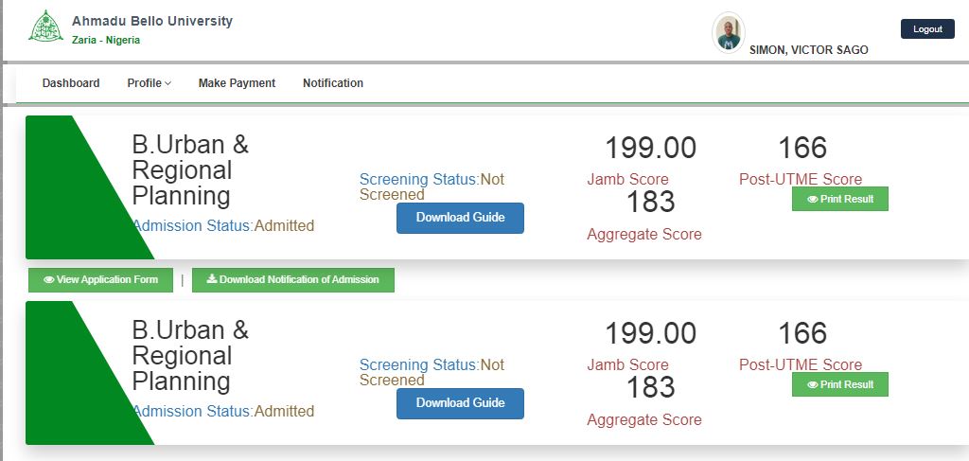This screenshot has height=461, width=969.
Task: Open the Notification menu item
Action: click(333, 83)
